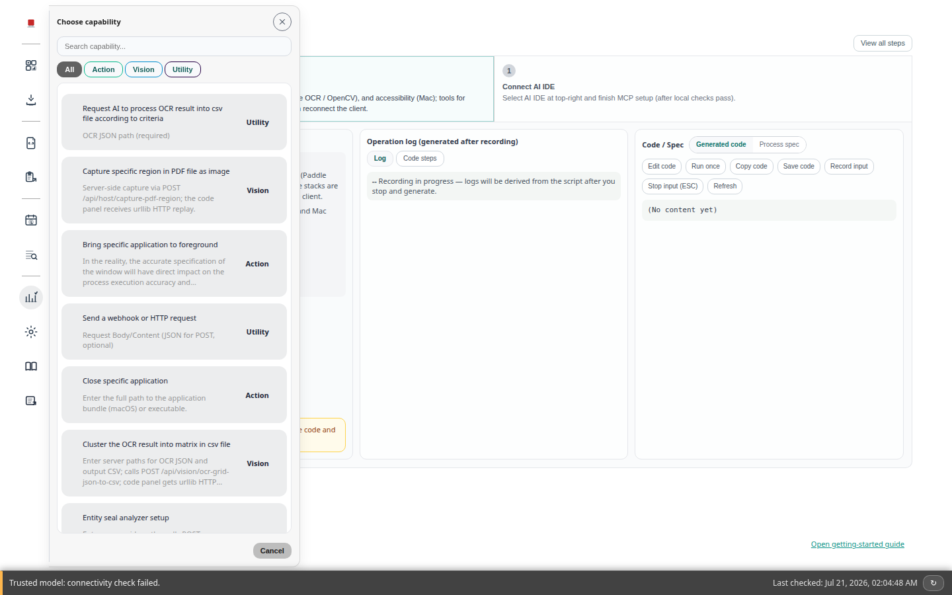Click the 'Last checked' timestamp in status bar
Screen dimensions: 952x595
pyautogui.click(x=845, y=583)
